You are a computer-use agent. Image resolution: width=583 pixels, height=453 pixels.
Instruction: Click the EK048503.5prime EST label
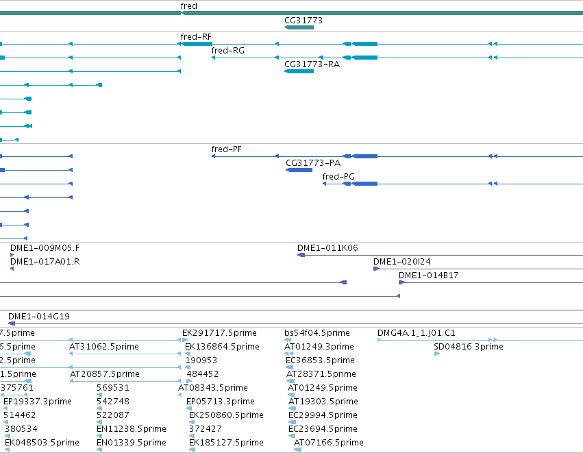click(x=42, y=443)
